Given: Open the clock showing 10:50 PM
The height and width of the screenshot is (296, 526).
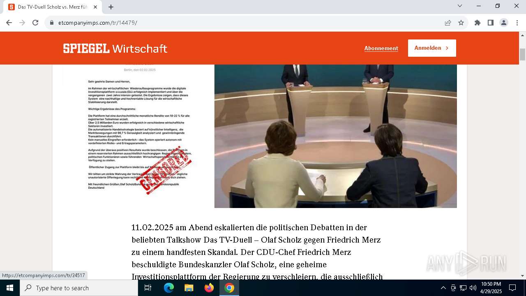Looking at the screenshot, I should coord(491,288).
